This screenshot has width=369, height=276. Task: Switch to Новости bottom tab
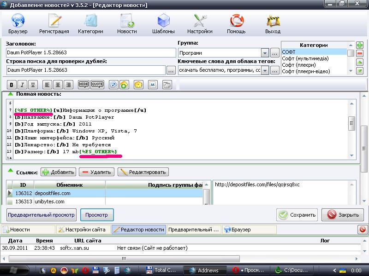click(29, 230)
